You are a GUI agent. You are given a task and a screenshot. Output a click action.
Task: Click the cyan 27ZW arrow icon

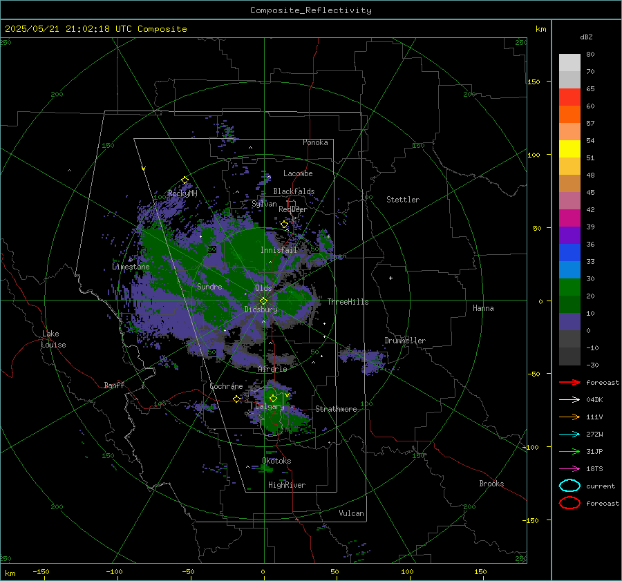(569, 435)
